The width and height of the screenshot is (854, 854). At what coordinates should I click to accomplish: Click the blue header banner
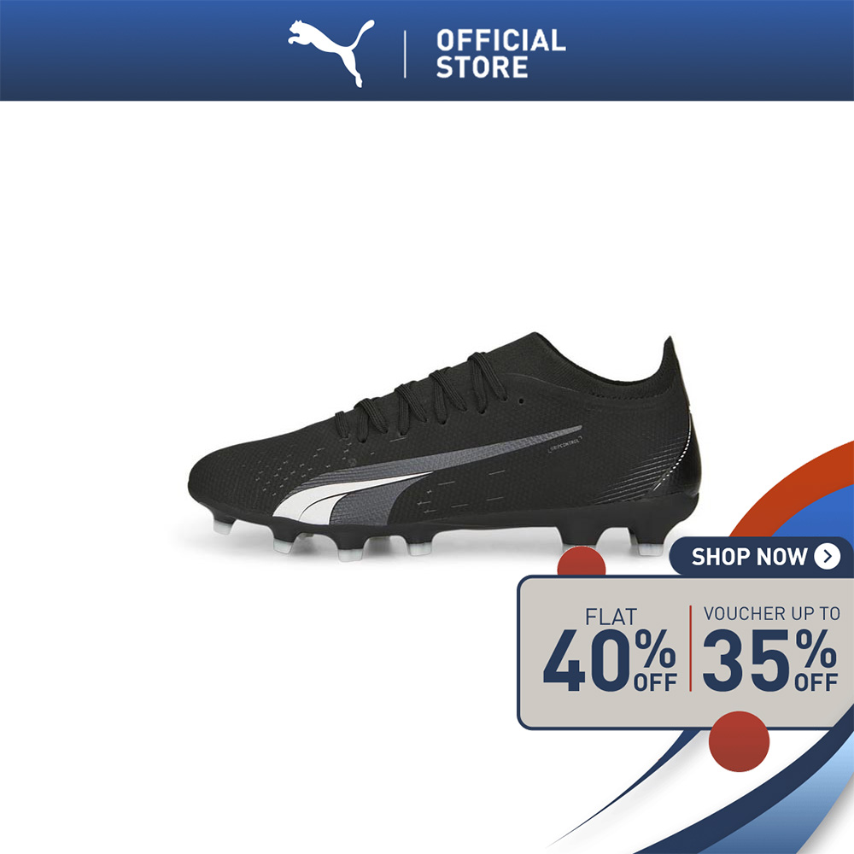point(427,50)
